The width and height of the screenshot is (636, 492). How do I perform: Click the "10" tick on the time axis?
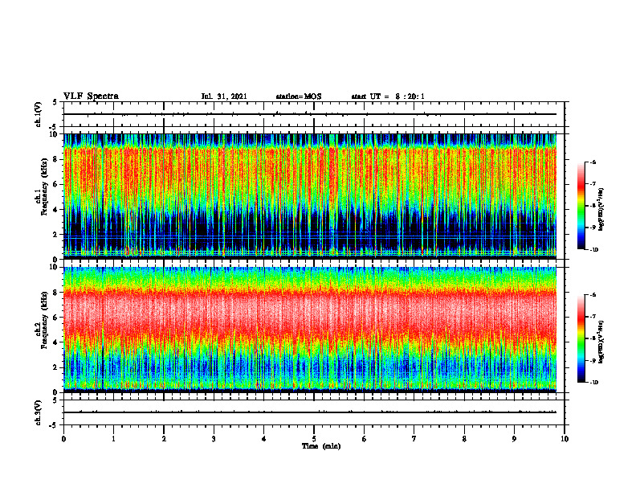click(x=565, y=439)
